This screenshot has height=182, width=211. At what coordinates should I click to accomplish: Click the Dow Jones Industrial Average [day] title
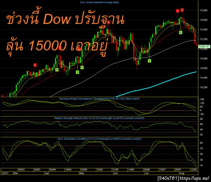pyautogui.click(x=100, y=2)
